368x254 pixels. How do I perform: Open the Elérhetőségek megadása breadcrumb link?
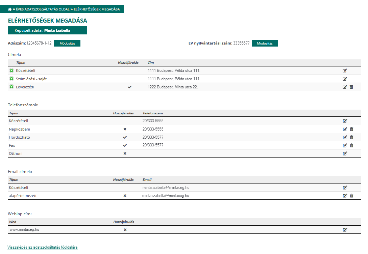coord(97,9)
